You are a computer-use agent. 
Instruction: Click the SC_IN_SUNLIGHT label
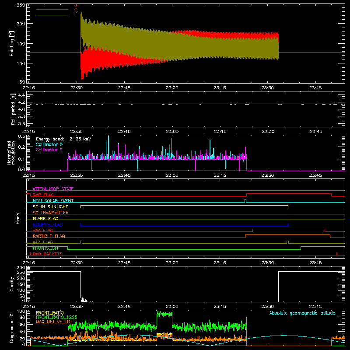pos(50,206)
